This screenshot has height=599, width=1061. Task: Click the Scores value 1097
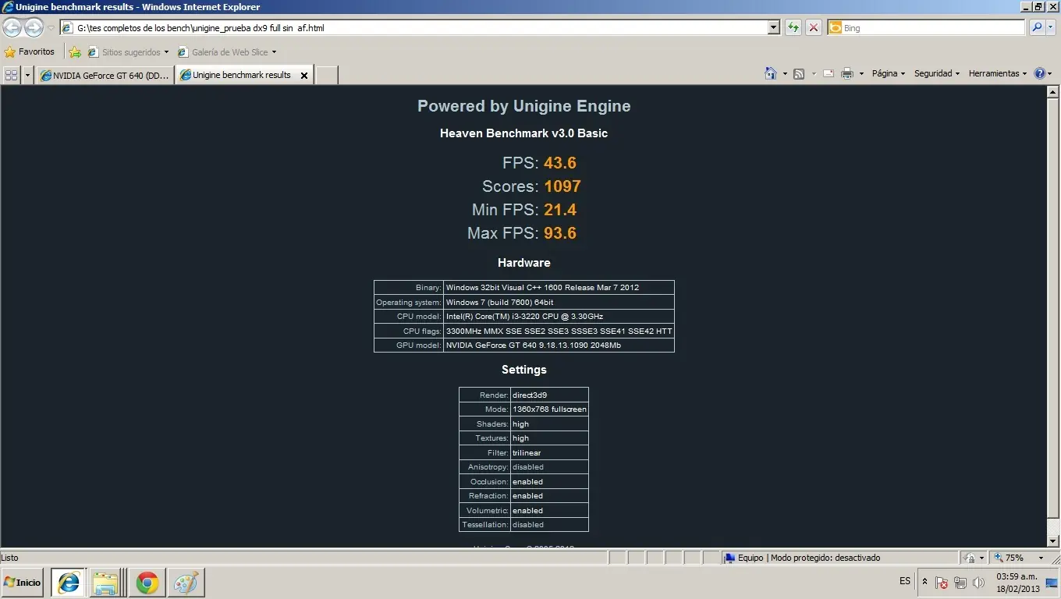click(x=562, y=186)
